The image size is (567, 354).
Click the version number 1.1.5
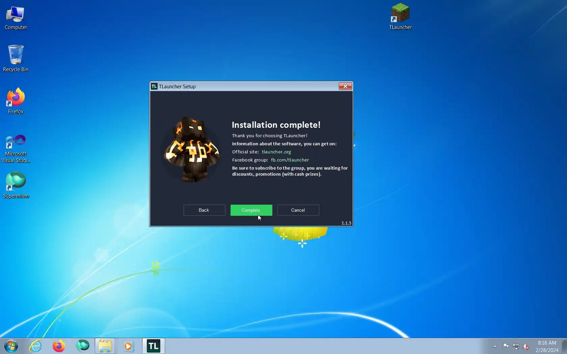(346, 223)
